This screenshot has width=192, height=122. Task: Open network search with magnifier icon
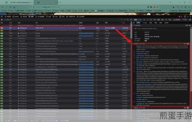tap(128, 20)
